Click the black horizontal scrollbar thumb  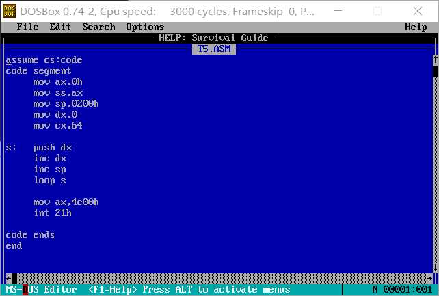14,278
